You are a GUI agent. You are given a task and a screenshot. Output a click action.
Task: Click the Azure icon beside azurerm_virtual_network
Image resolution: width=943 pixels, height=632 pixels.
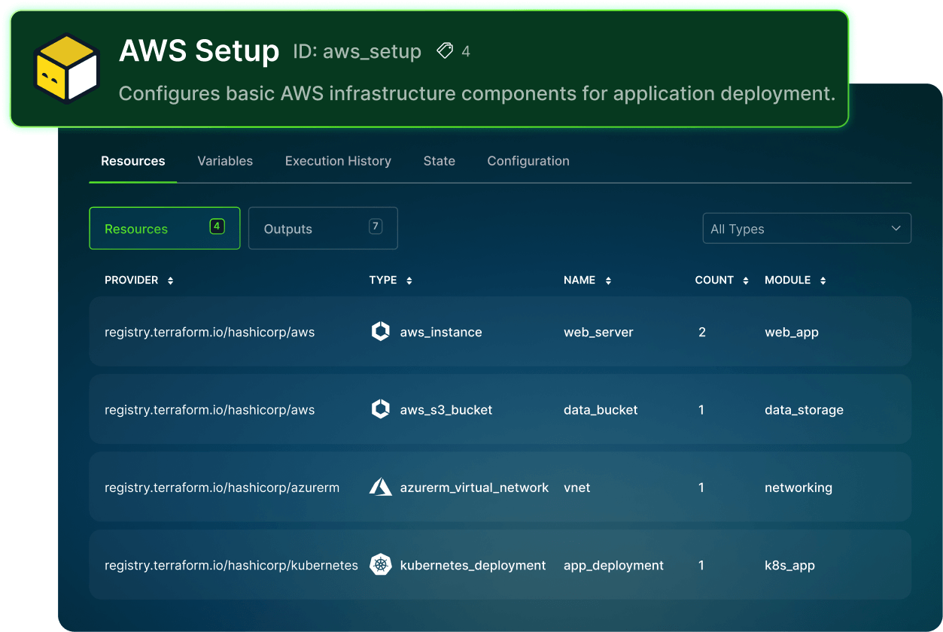(381, 487)
